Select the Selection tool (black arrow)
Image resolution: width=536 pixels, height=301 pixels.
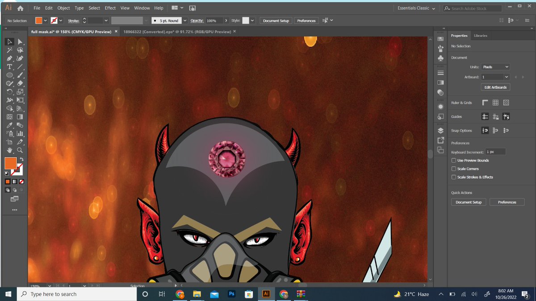(x=9, y=41)
